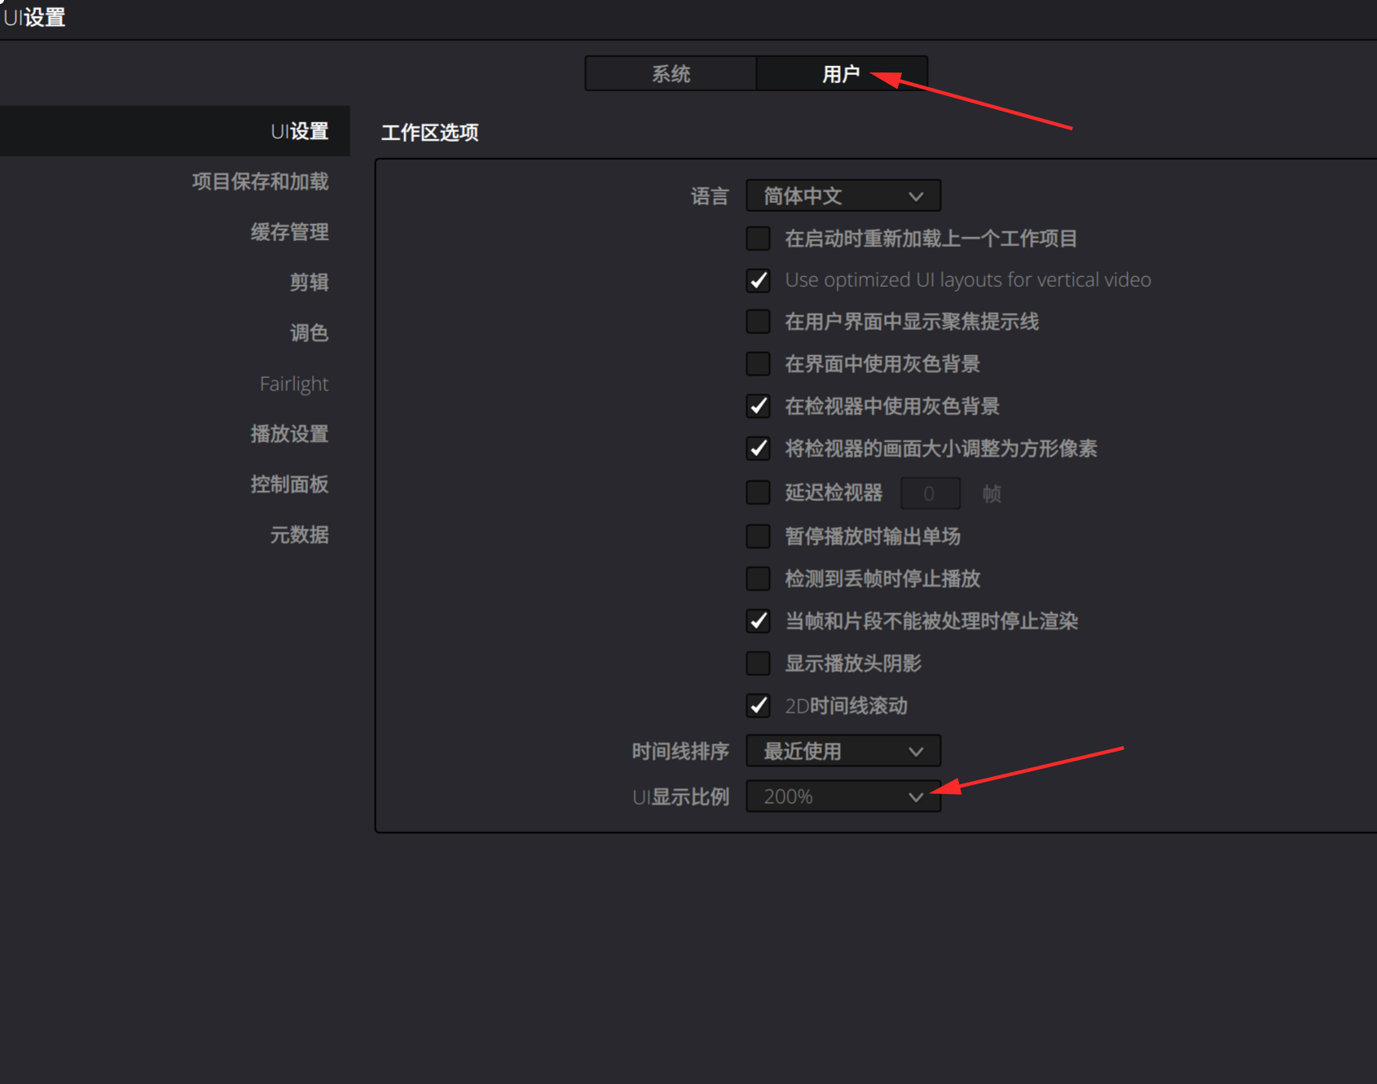Uncheck 在检视器中使用灰色背景

point(759,406)
